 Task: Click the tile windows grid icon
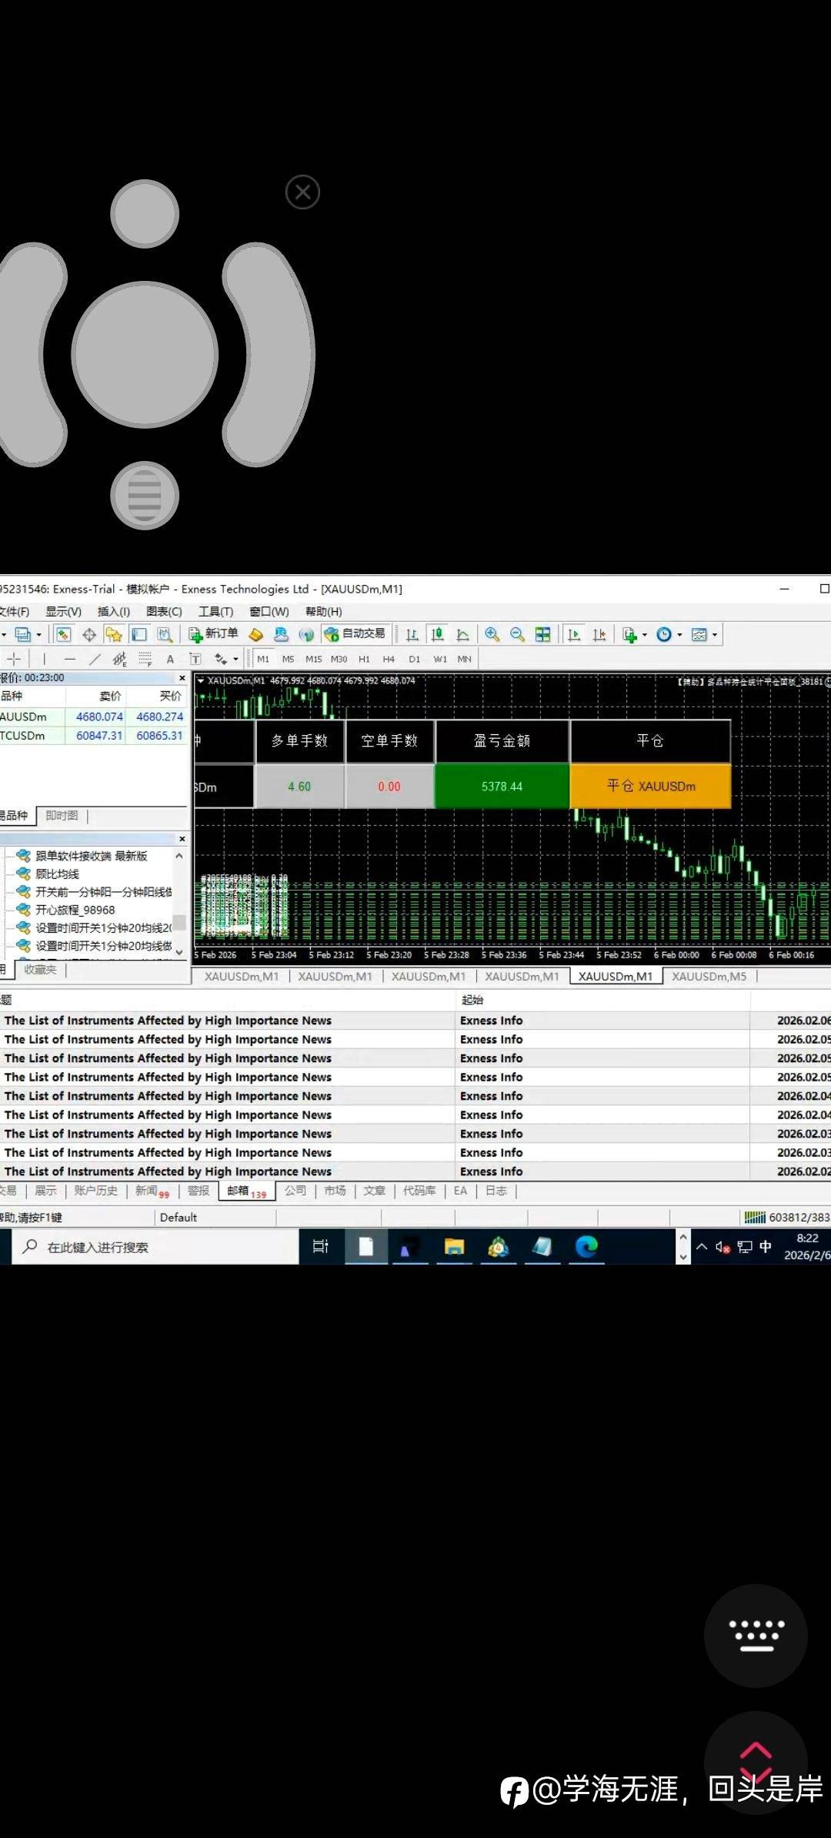point(542,634)
